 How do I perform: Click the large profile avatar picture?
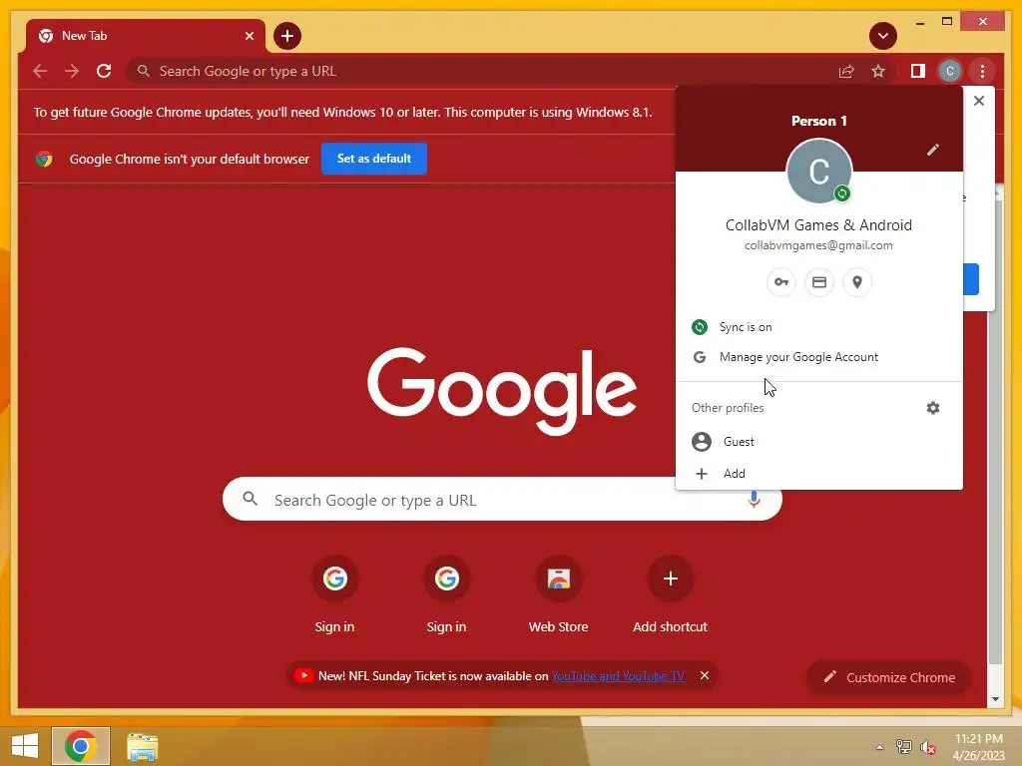pyautogui.click(x=819, y=172)
